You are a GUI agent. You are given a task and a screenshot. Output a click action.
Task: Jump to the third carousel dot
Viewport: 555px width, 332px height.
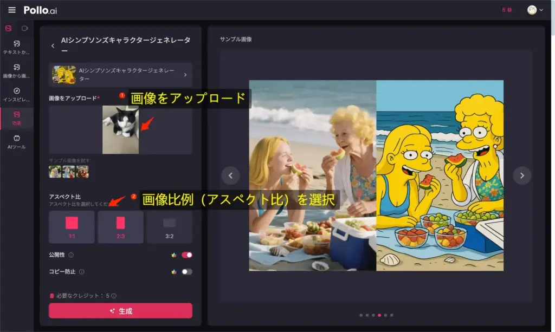(373, 315)
